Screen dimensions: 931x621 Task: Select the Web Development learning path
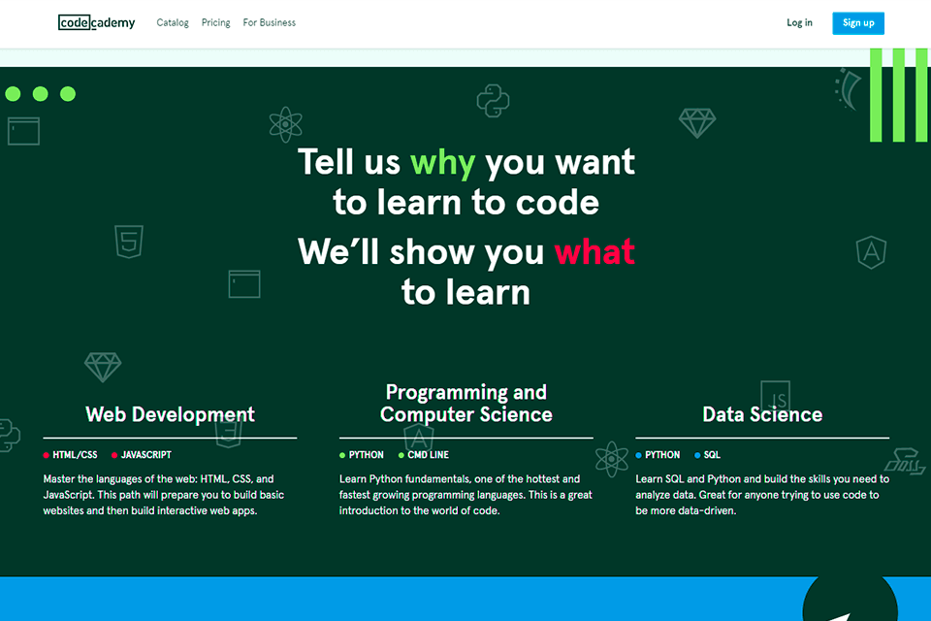[171, 414]
